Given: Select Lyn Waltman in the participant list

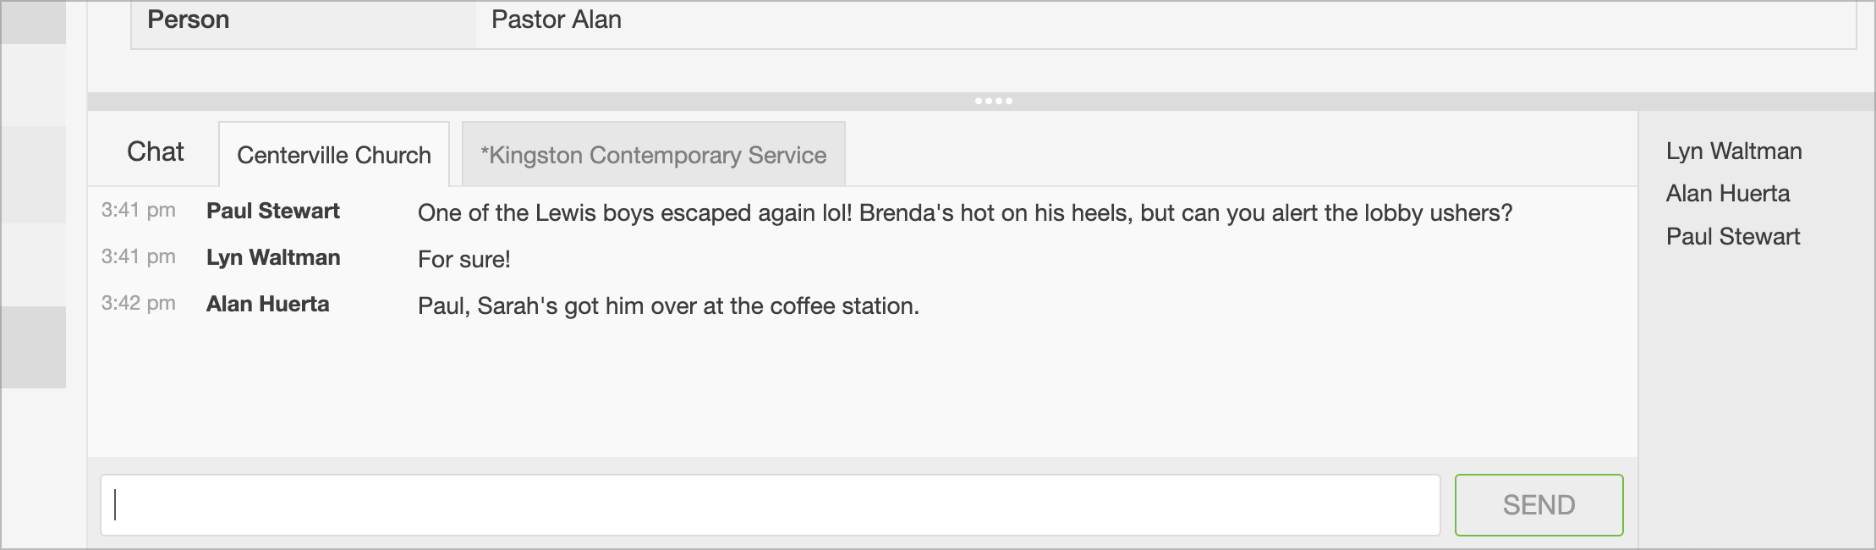Looking at the screenshot, I should click(x=1734, y=151).
